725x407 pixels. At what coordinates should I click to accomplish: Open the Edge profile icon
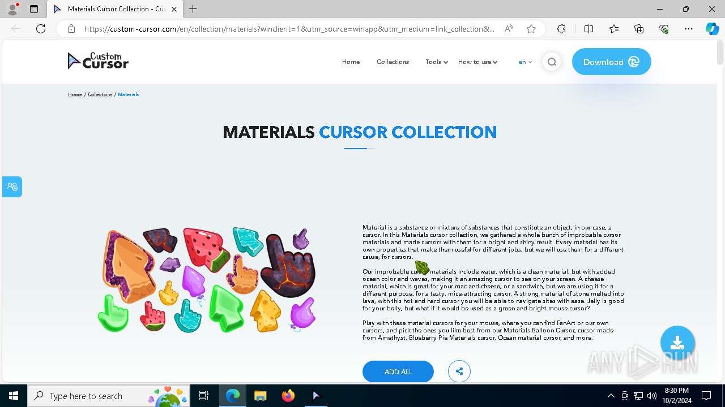point(12,9)
